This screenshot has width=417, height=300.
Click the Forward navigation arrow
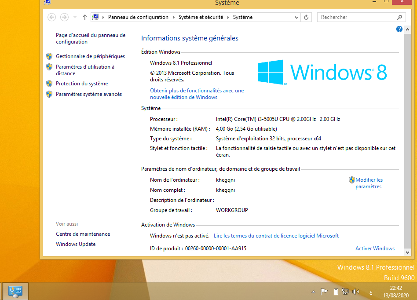pos(64,17)
